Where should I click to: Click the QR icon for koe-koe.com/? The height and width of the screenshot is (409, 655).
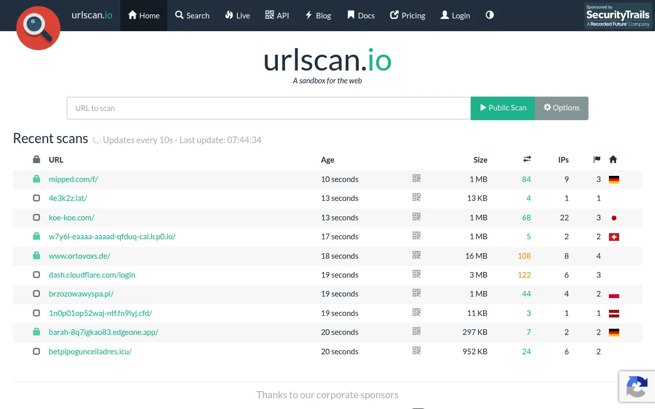click(x=417, y=217)
